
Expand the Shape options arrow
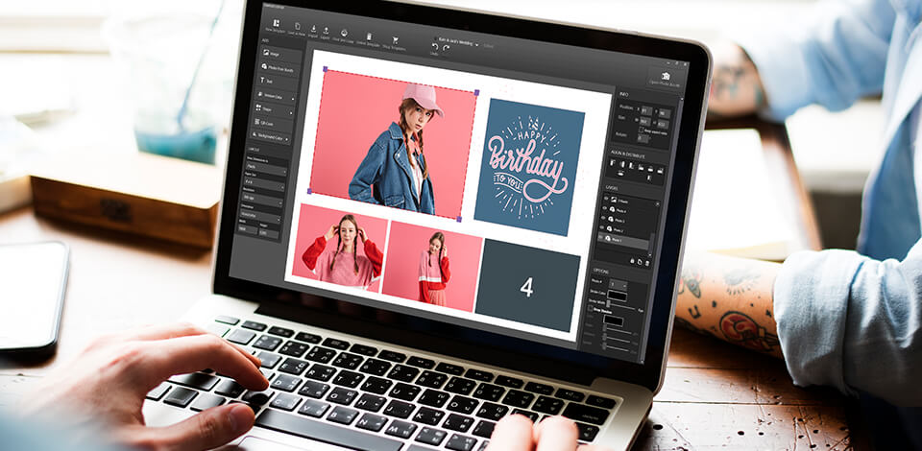coord(291,113)
